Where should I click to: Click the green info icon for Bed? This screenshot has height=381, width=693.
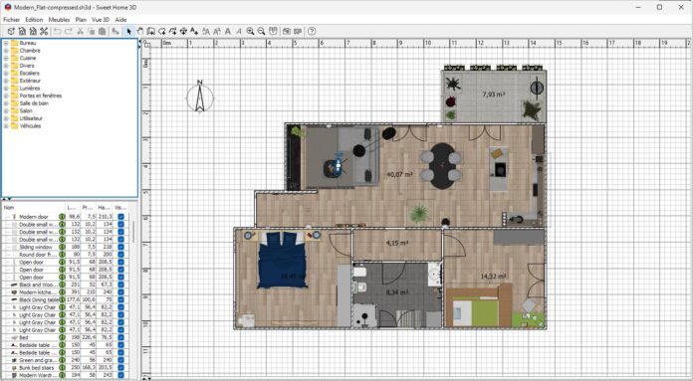click(x=62, y=338)
